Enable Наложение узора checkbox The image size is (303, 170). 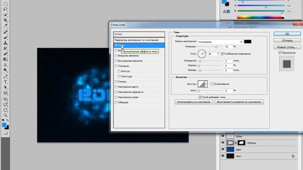116,97
